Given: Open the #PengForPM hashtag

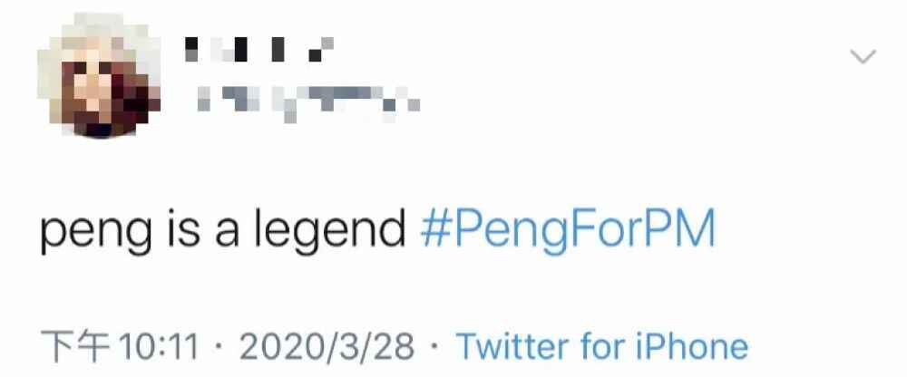Looking at the screenshot, I should coord(568,233).
